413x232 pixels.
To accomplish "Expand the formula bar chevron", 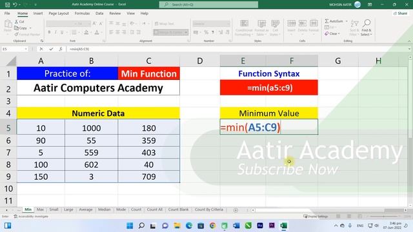I will pyautogui.click(x=409, y=49).
